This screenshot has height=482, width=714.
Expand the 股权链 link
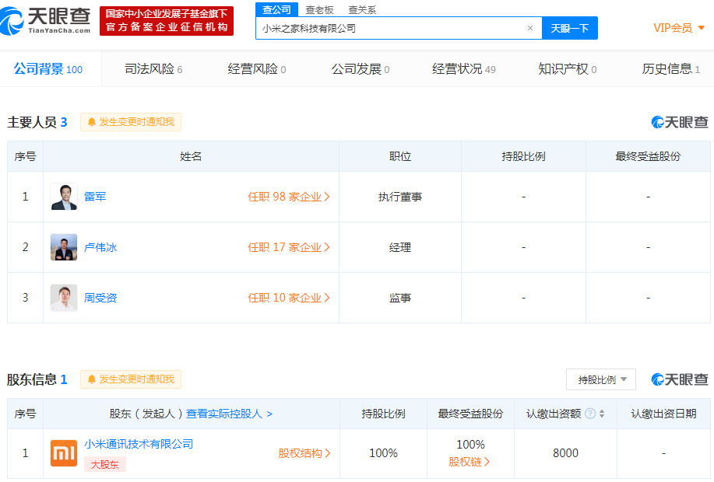pyautogui.click(x=470, y=462)
